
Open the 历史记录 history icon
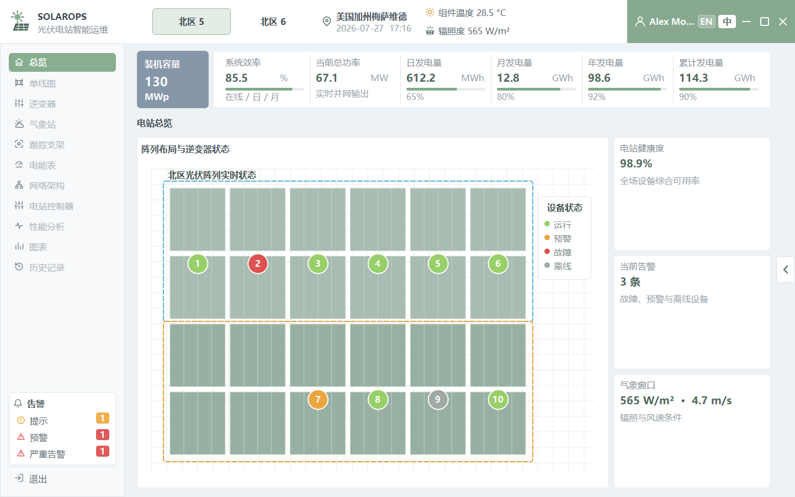[x=19, y=267]
